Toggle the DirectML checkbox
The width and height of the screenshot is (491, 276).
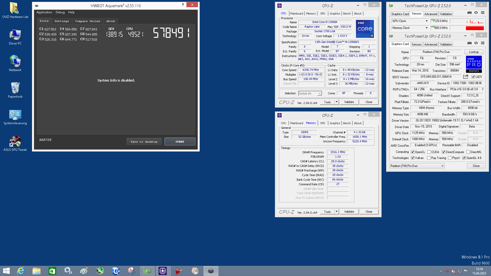click(468, 152)
